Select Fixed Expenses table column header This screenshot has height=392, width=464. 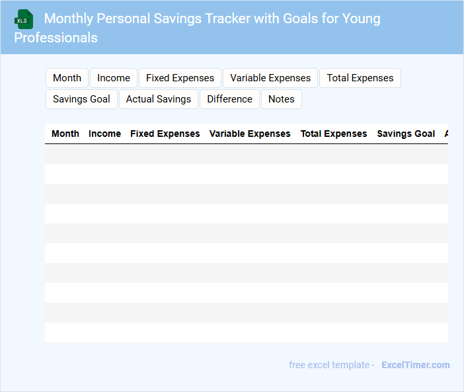tap(165, 134)
